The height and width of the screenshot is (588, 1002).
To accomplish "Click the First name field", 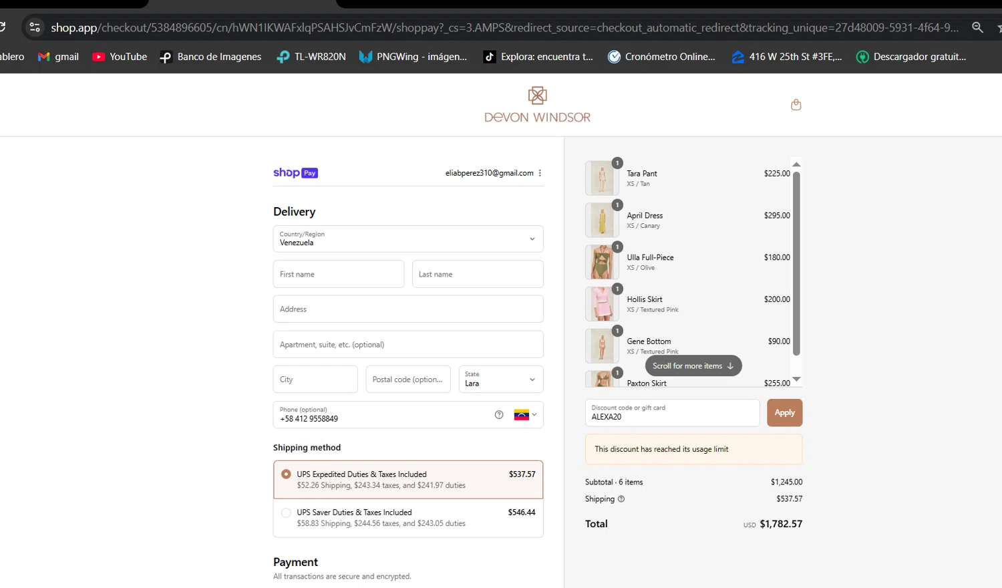I will click(339, 274).
